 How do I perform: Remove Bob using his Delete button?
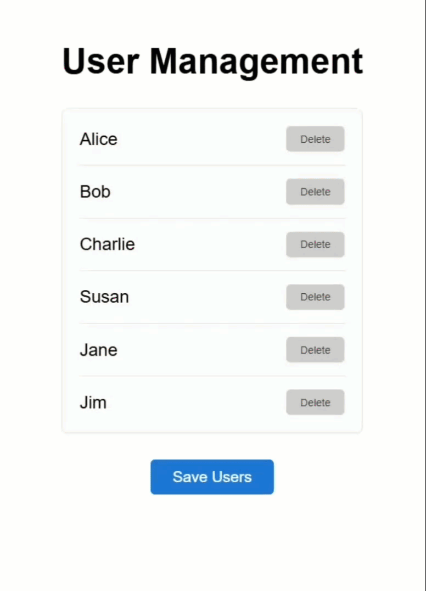(x=315, y=192)
